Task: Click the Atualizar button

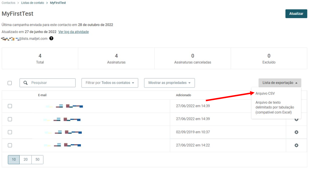Action: (x=296, y=14)
